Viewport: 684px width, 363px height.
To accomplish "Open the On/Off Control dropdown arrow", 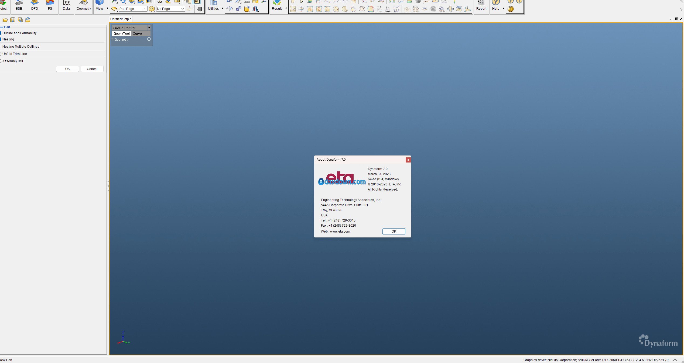I will tap(149, 28).
